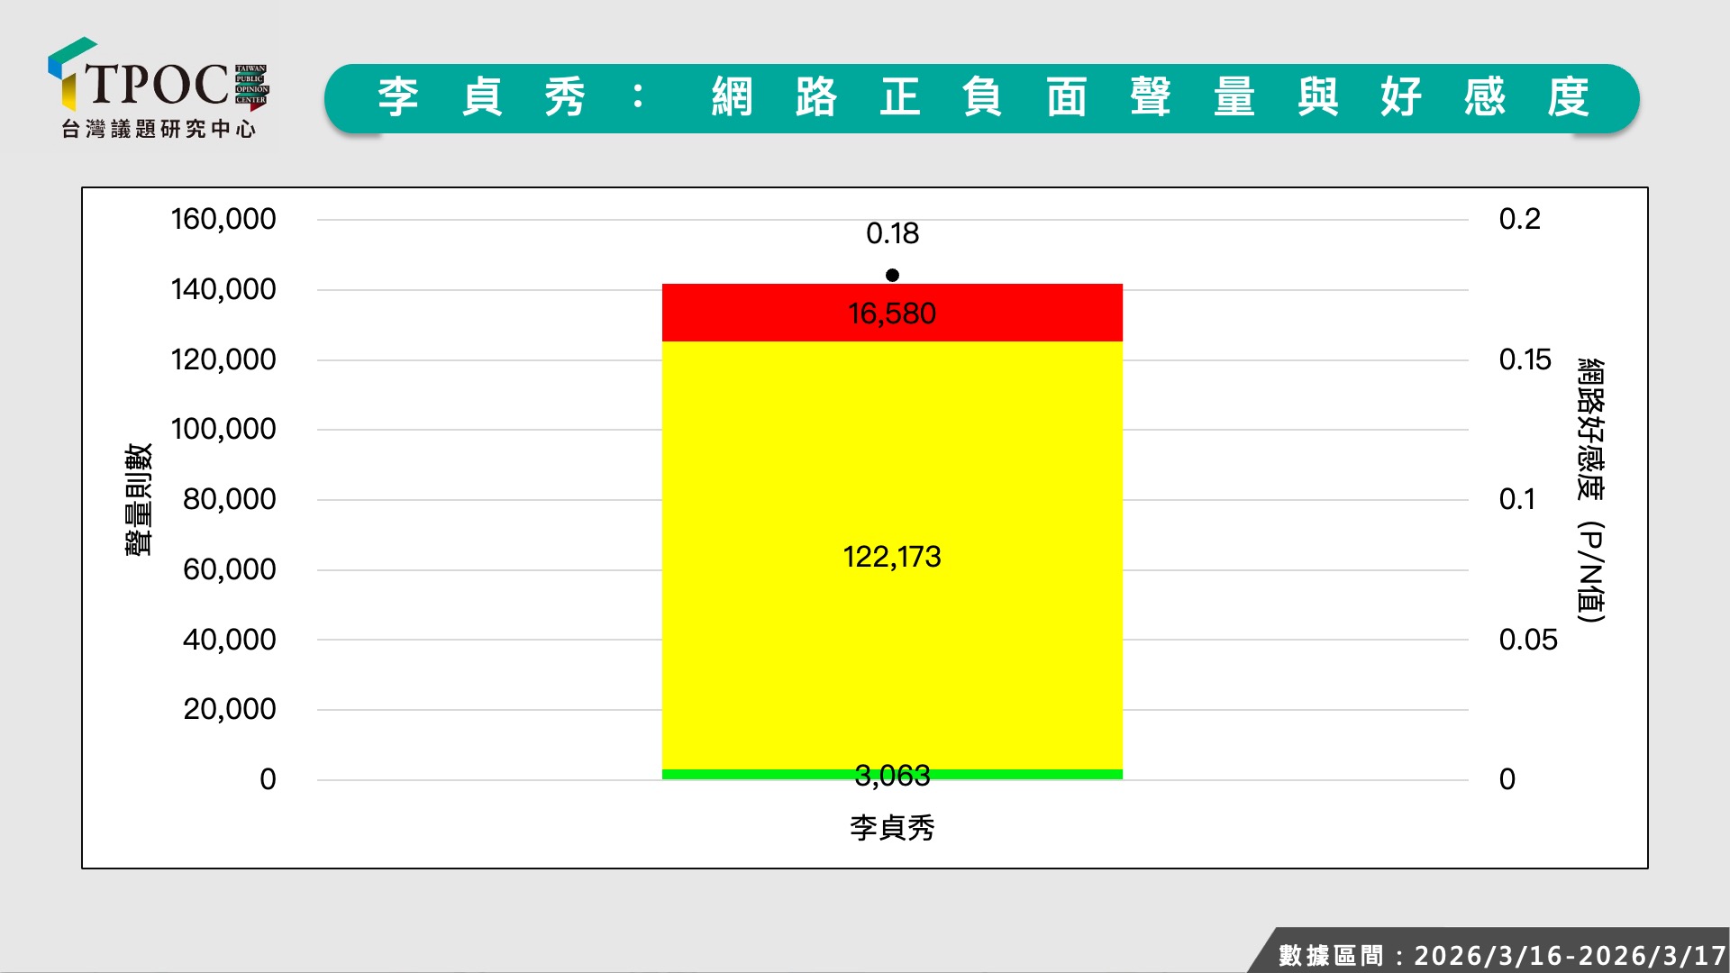This screenshot has width=1730, height=973.
Task: Click the 聲量則數 left axis title
Action: click(138, 499)
